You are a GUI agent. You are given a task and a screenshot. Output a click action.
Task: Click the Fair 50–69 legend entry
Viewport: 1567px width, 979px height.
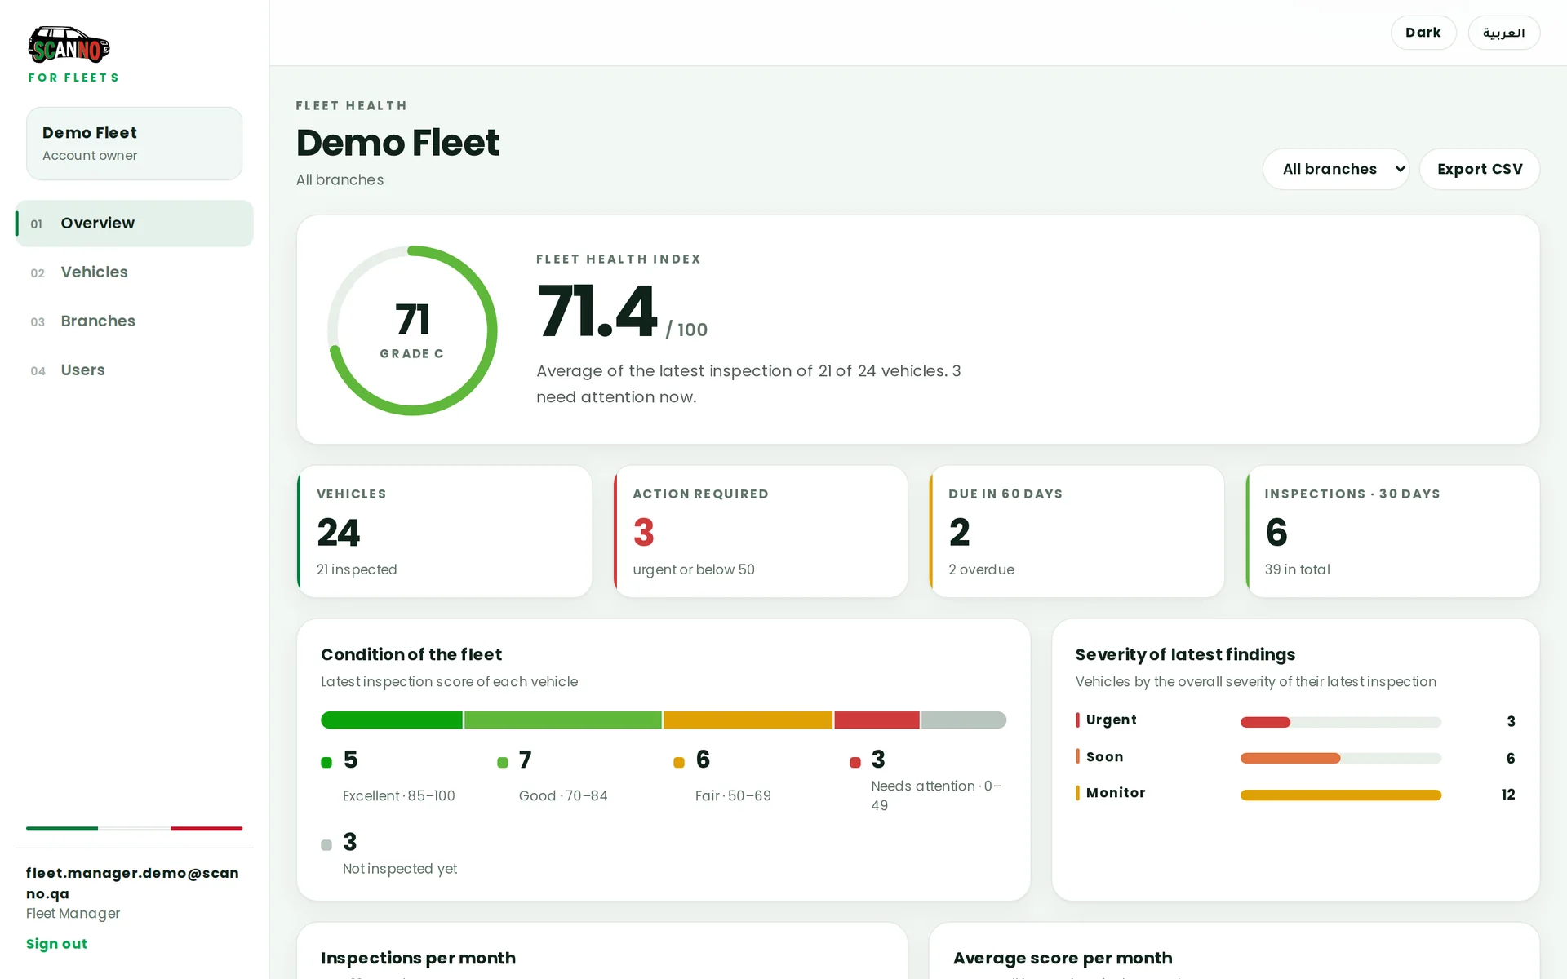(x=722, y=776)
